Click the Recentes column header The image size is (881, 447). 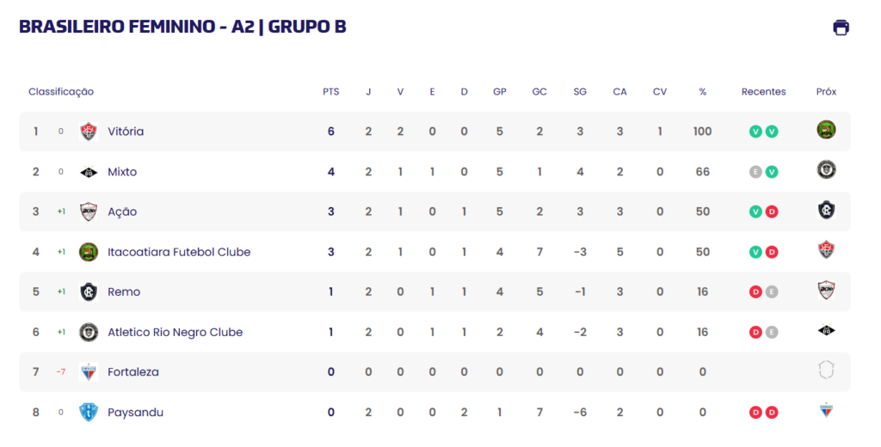[763, 91]
